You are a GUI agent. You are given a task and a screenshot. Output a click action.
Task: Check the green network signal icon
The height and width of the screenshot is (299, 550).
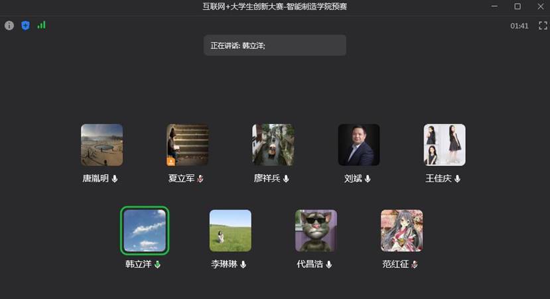[41, 25]
